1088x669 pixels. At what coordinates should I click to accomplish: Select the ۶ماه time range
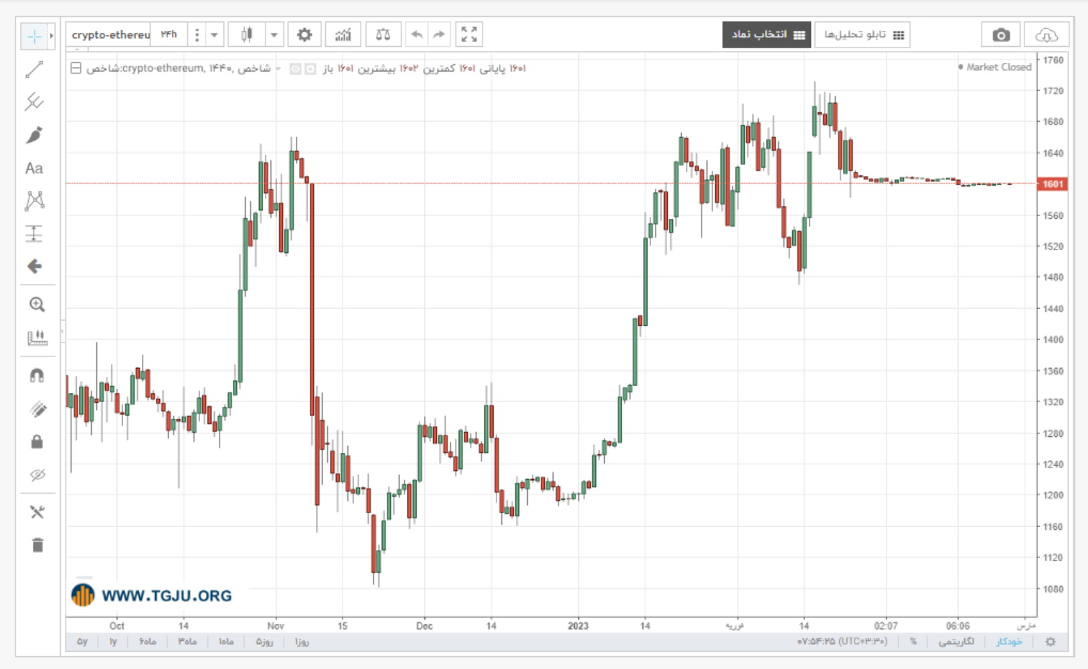point(147,642)
